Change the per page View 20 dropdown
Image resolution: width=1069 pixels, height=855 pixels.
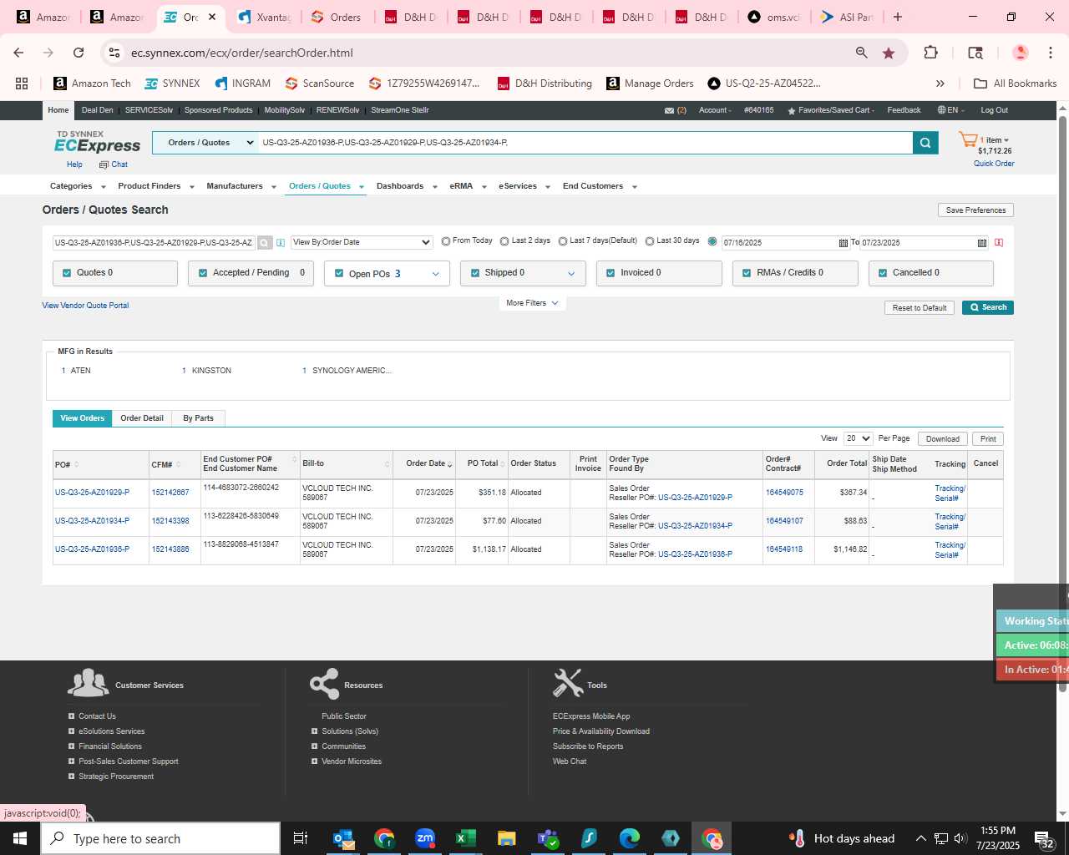point(858,438)
